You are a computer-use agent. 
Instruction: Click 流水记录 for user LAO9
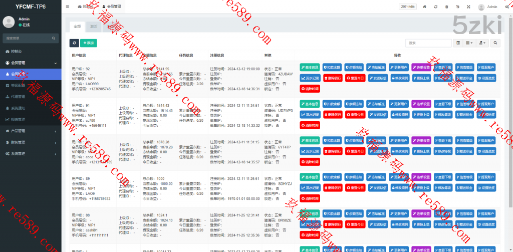310,188
